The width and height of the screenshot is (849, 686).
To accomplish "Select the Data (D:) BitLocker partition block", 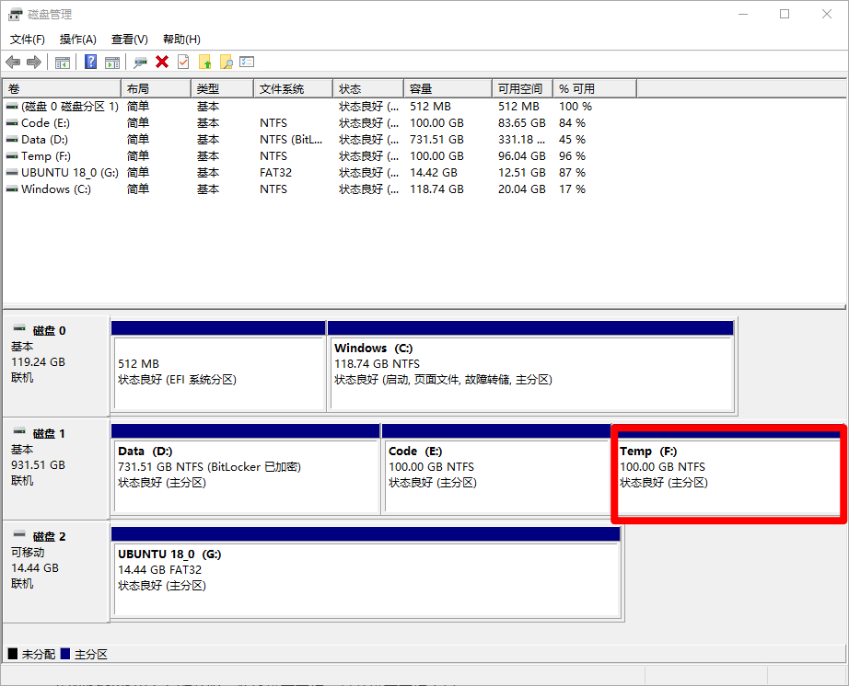I will (x=245, y=469).
